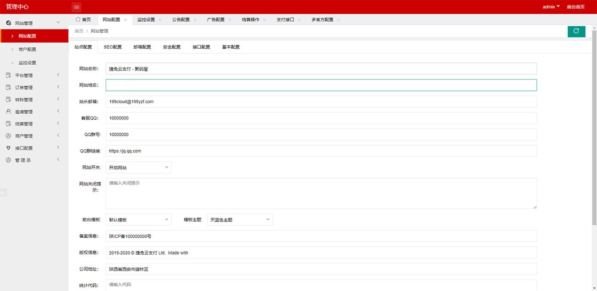Click the QQ群链接 input field
This screenshot has height=291, width=597.
pos(321,151)
